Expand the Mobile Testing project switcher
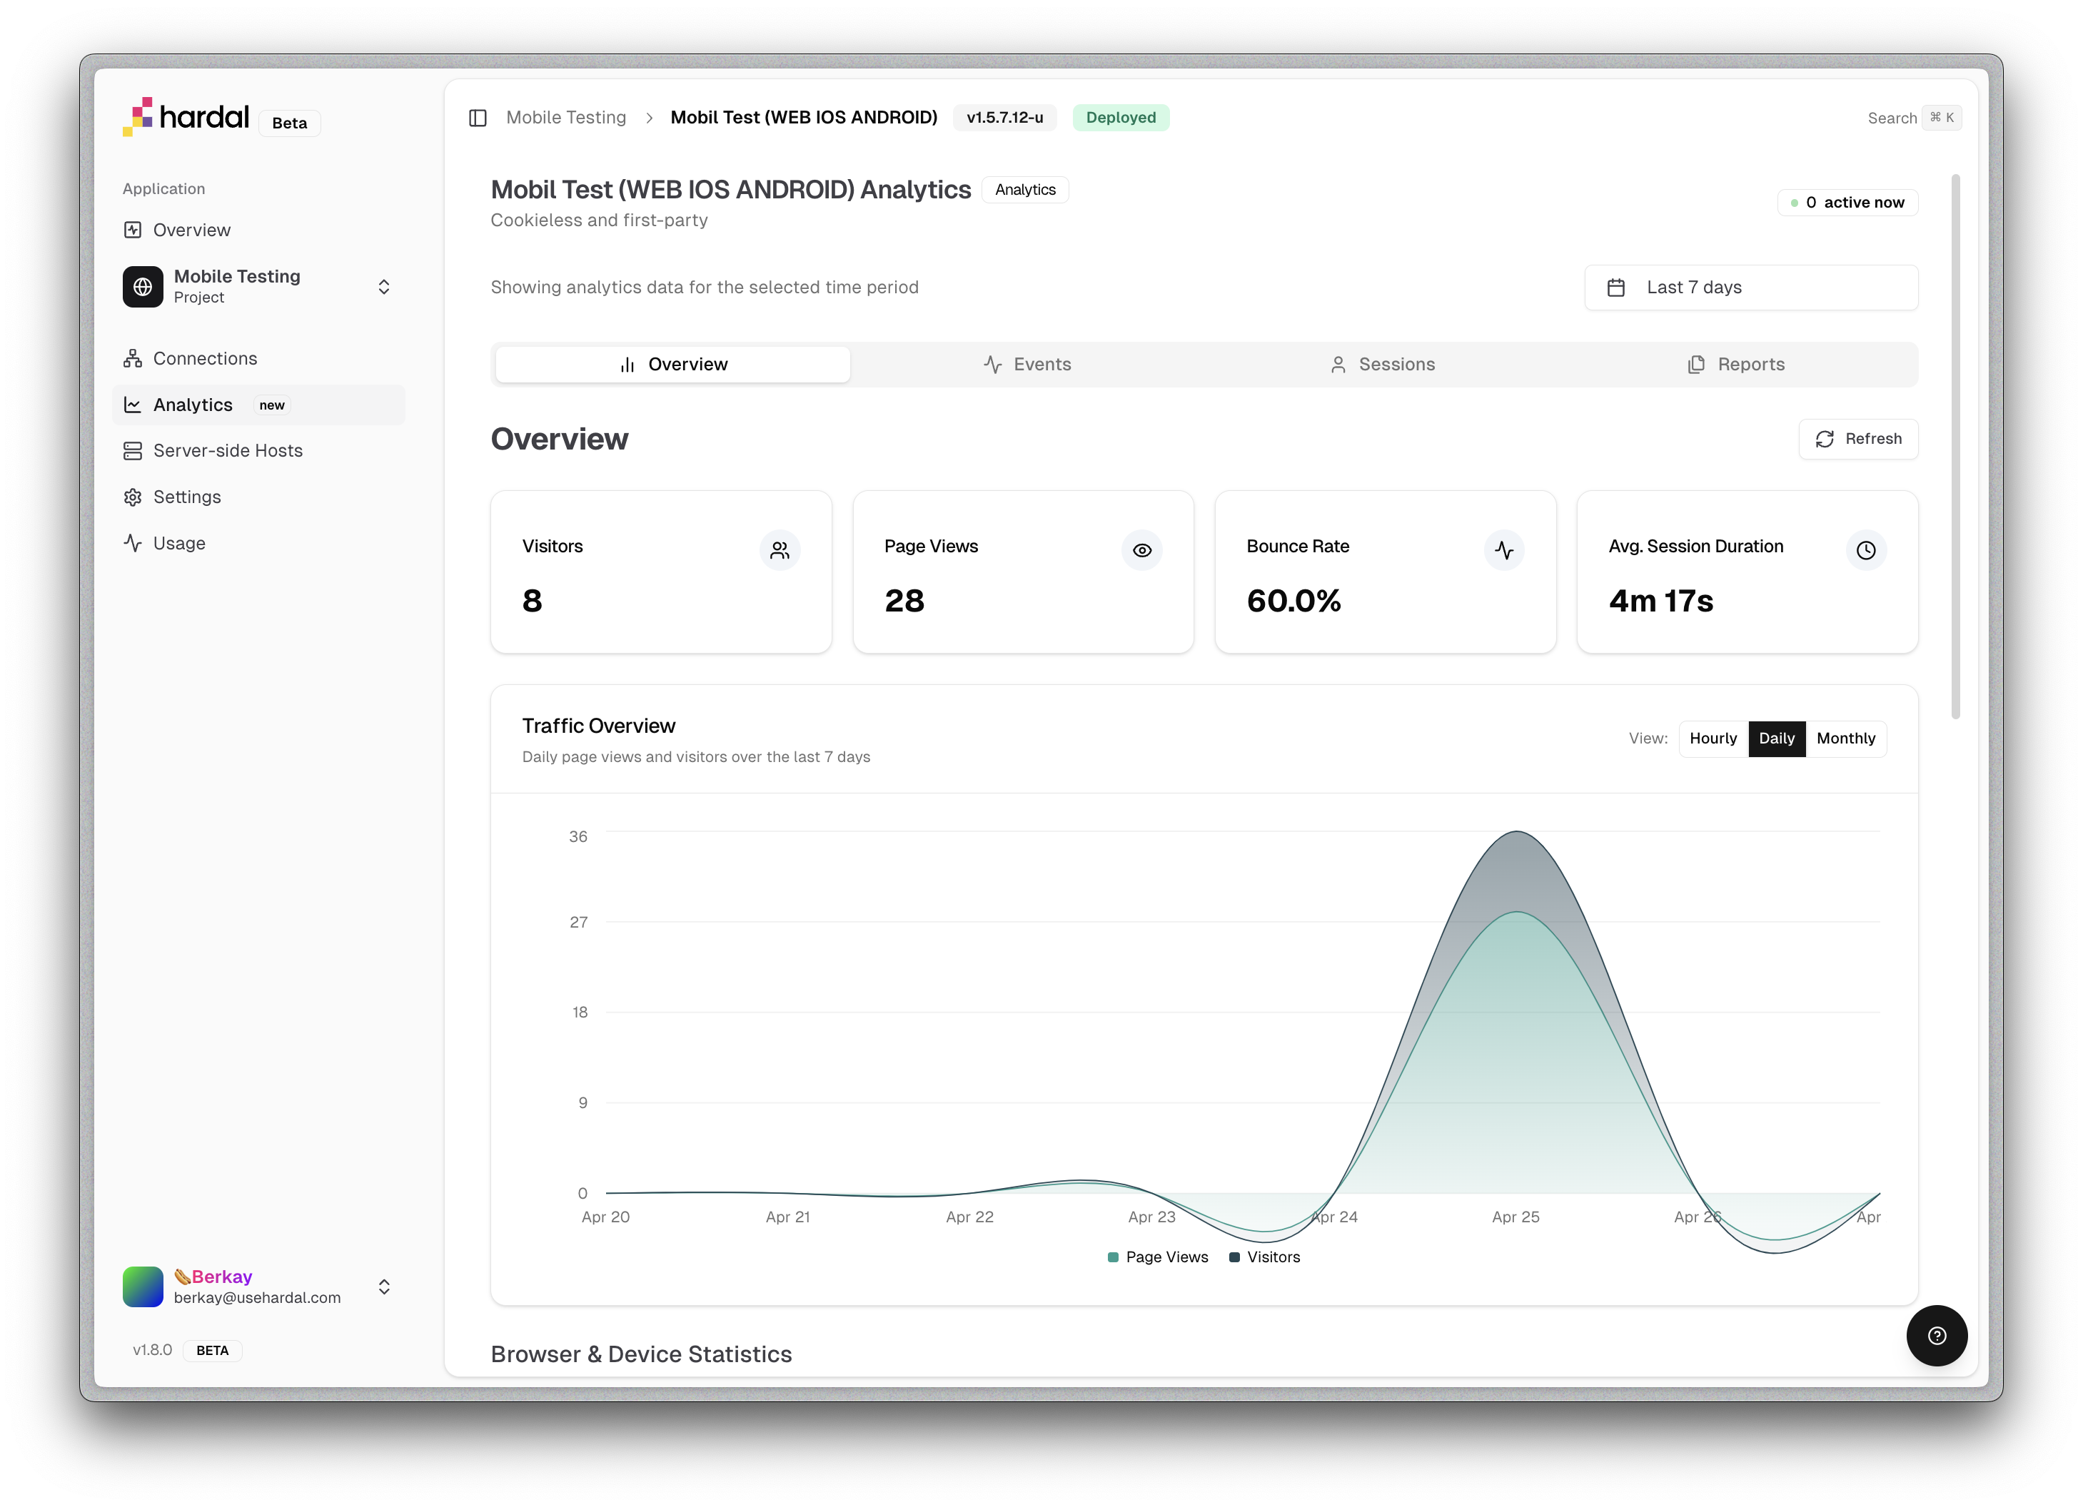 tap(384, 288)
